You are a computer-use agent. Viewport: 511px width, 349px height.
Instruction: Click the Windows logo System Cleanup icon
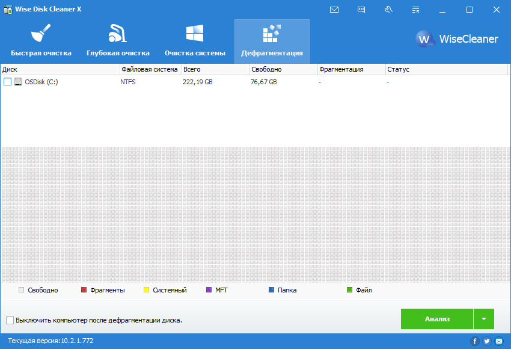pos(195,33)
